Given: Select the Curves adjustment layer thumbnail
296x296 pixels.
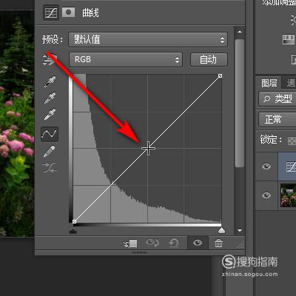Looking at the screenshot, I should click(291, 166).
